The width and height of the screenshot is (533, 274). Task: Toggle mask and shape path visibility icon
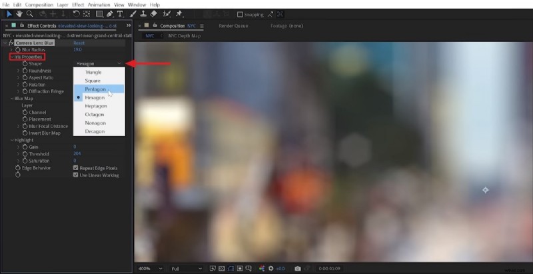pos(231,269)
